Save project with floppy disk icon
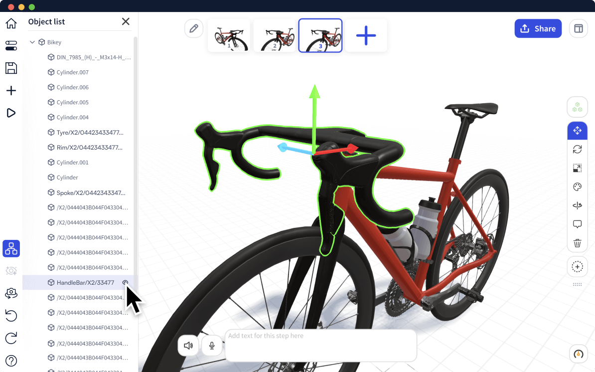The height and width of the screenshot is (372, 595). (11, 68)
